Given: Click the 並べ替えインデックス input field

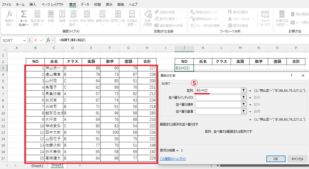Looking at the screenshot, I should point(218,97).
